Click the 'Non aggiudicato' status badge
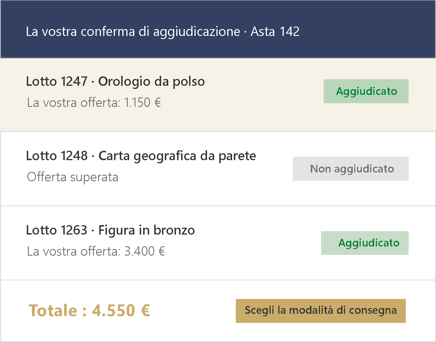436x342 pixels. tap(351, 169)
